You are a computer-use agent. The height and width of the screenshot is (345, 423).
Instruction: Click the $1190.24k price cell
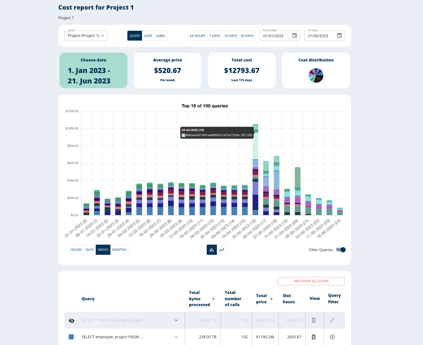(x=265, y=337)
